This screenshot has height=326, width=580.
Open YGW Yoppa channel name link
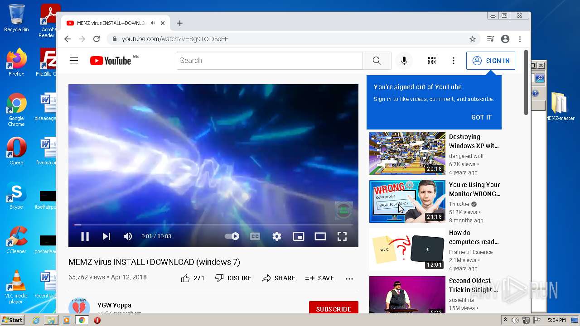[114, 305]
